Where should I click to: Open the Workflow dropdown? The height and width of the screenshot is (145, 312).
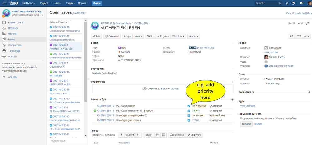click(178, 37)
